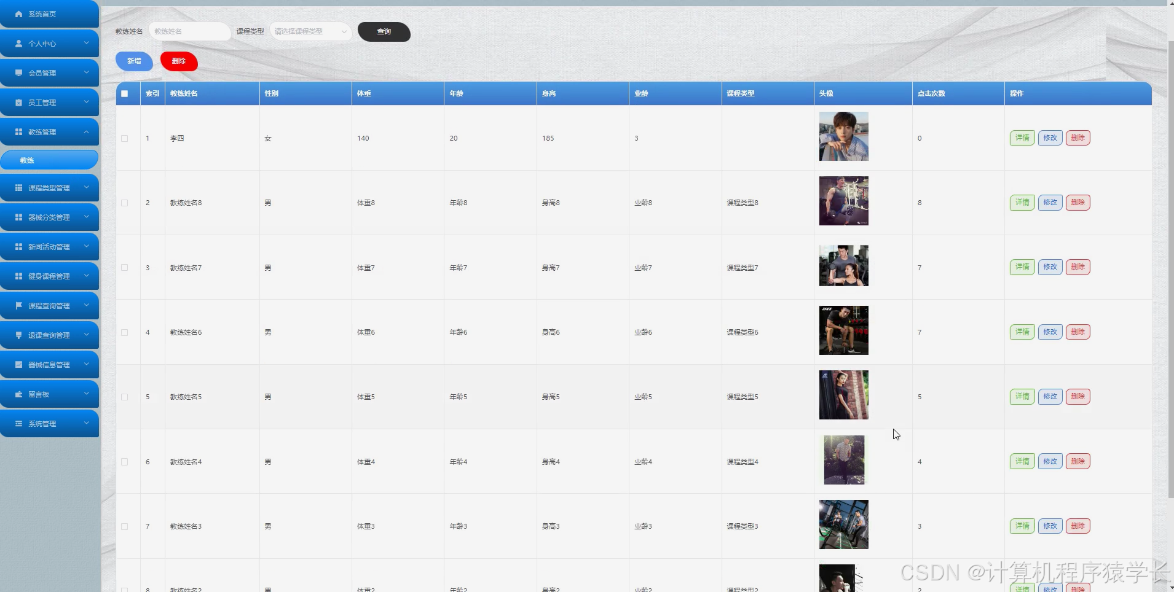Image resolution: width=1174 pixels, height=592 pixels.
Task: Click the icon beside 留言板
Action: click(x=18, y=394)
